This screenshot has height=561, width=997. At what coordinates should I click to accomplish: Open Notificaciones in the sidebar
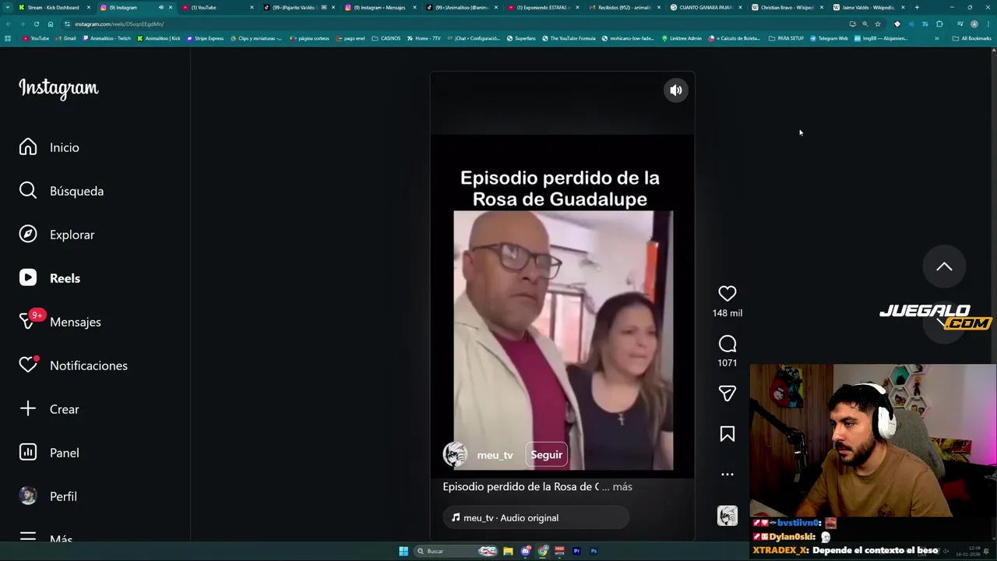point(73,365)
